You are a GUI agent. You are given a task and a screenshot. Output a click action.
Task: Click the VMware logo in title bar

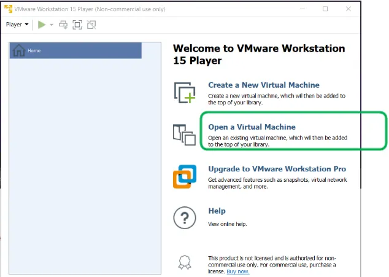9,9
